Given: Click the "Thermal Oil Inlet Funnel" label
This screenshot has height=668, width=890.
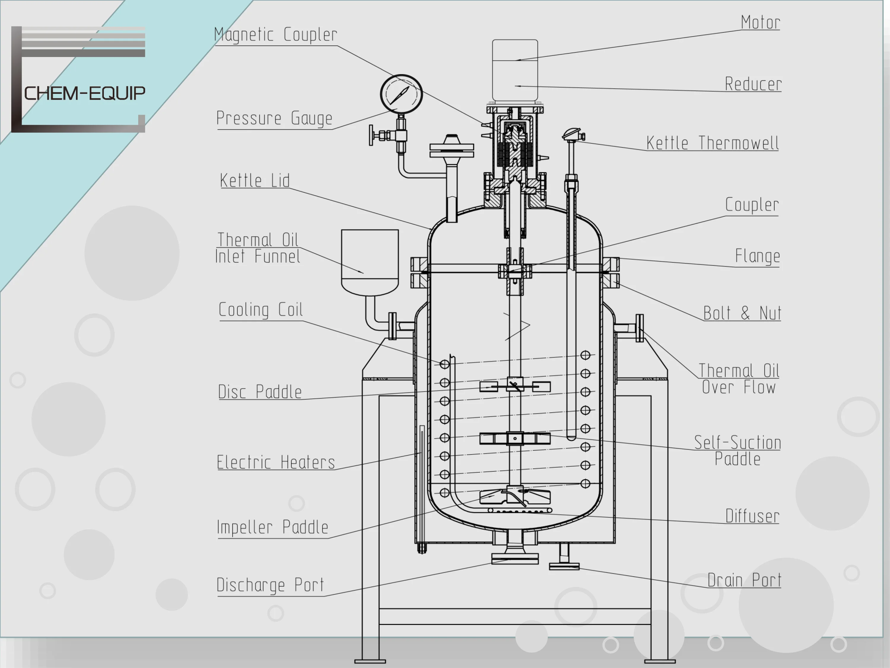Looking at the screenshot, I should pos(258,248).
